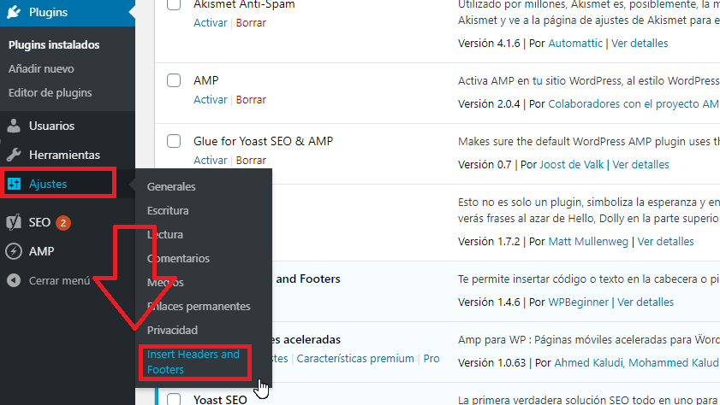The height and width of the screenshot is (405, 720).
Task: Open the Herramientas menu
Action: pyautogui.click(x=64, y=155)
